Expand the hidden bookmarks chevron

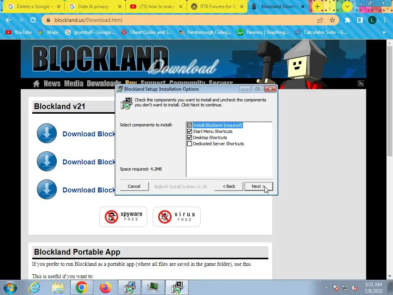coord(384,32)
